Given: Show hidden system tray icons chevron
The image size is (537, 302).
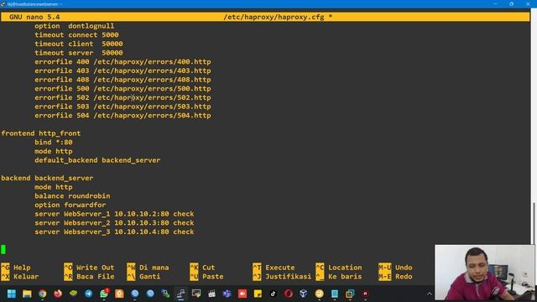Looking at the screenshot, I should coord(429,294).
